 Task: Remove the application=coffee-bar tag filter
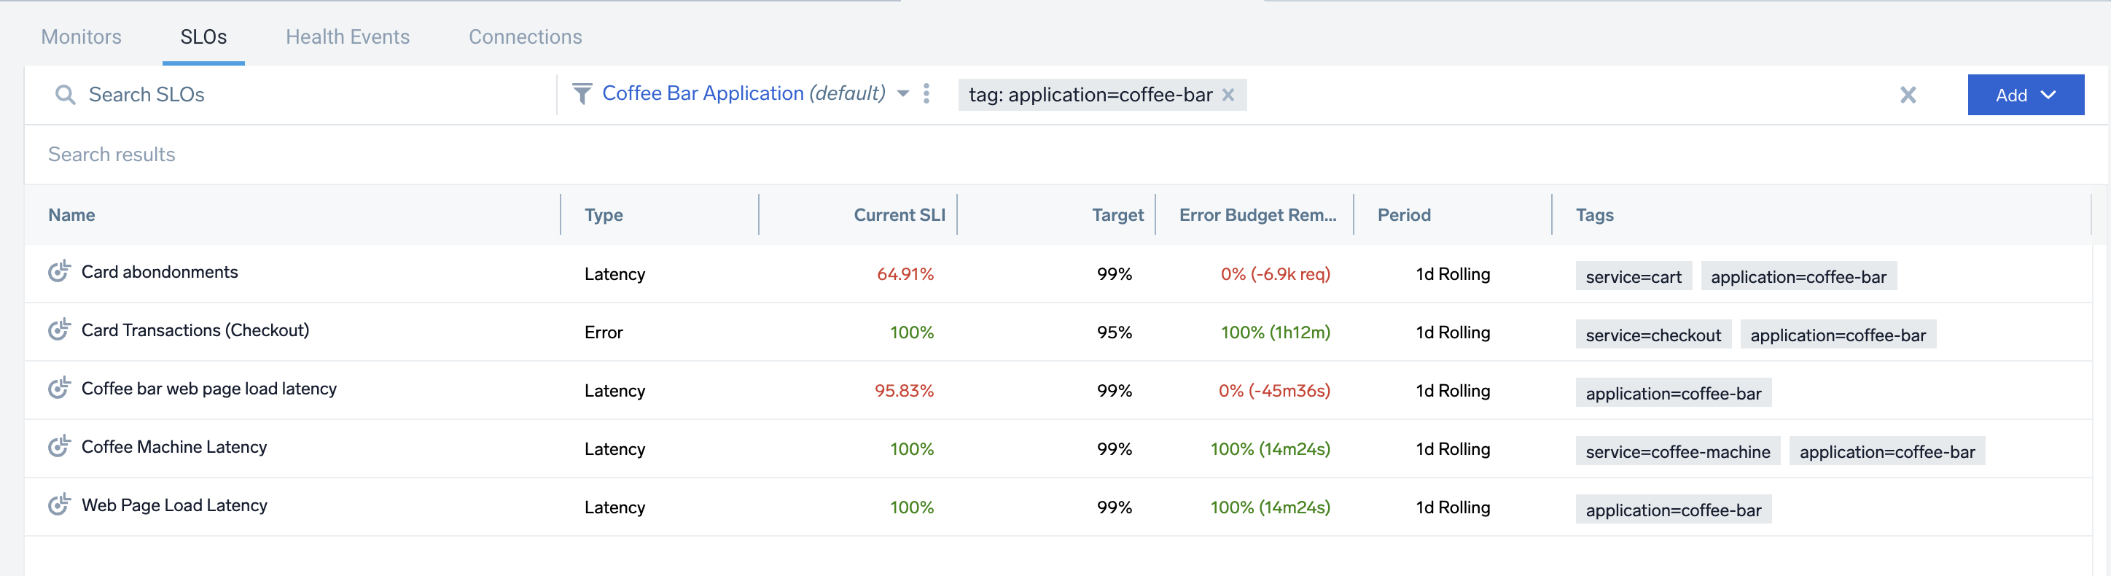click(x=1228, y=95)
